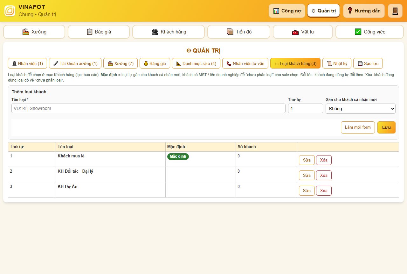Click the KH Dự Án name cell
The height and width of the screenshot is (274, 407).
click(111, 190)
